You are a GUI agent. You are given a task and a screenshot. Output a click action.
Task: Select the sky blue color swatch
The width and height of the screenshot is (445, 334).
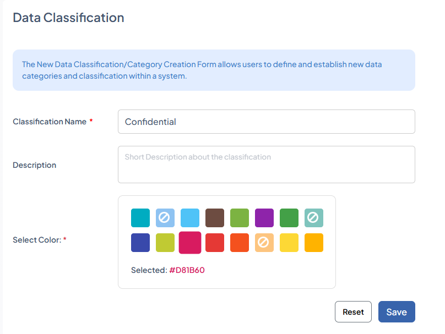[190, 218]
